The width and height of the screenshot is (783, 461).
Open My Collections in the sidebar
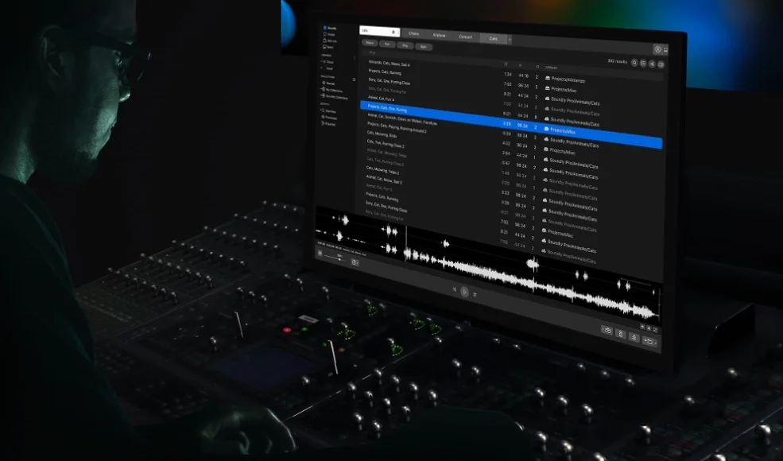click(x=331, y=90)
